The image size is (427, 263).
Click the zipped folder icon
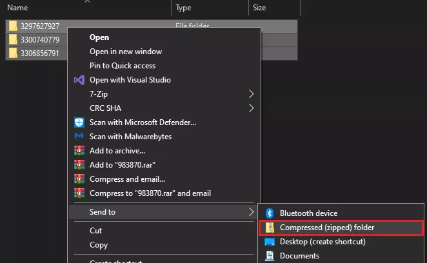(x=270, y=228)
